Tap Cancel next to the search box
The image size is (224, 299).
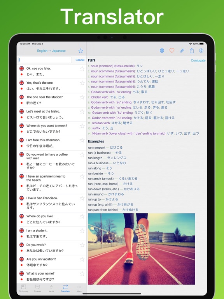pyautogui.click(x=80, y=60)
